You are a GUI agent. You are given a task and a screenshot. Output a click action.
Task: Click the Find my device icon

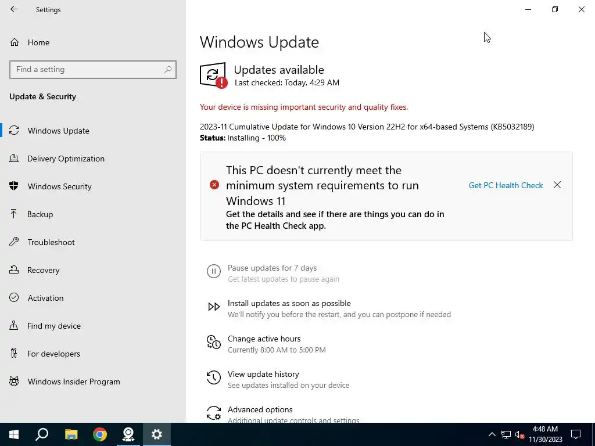14,326
